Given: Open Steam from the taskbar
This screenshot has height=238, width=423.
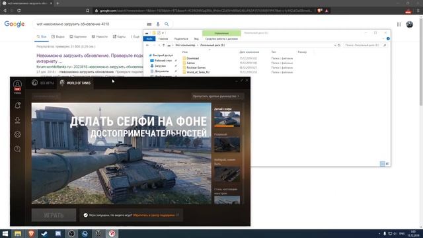Looking at the screenshot, I should click(44, 233).
